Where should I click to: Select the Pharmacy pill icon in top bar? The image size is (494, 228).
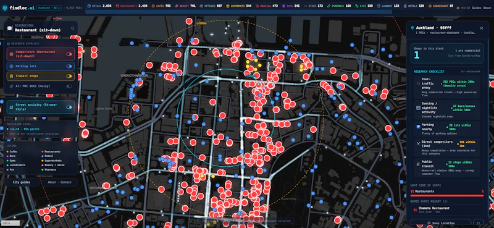(329, 6)
